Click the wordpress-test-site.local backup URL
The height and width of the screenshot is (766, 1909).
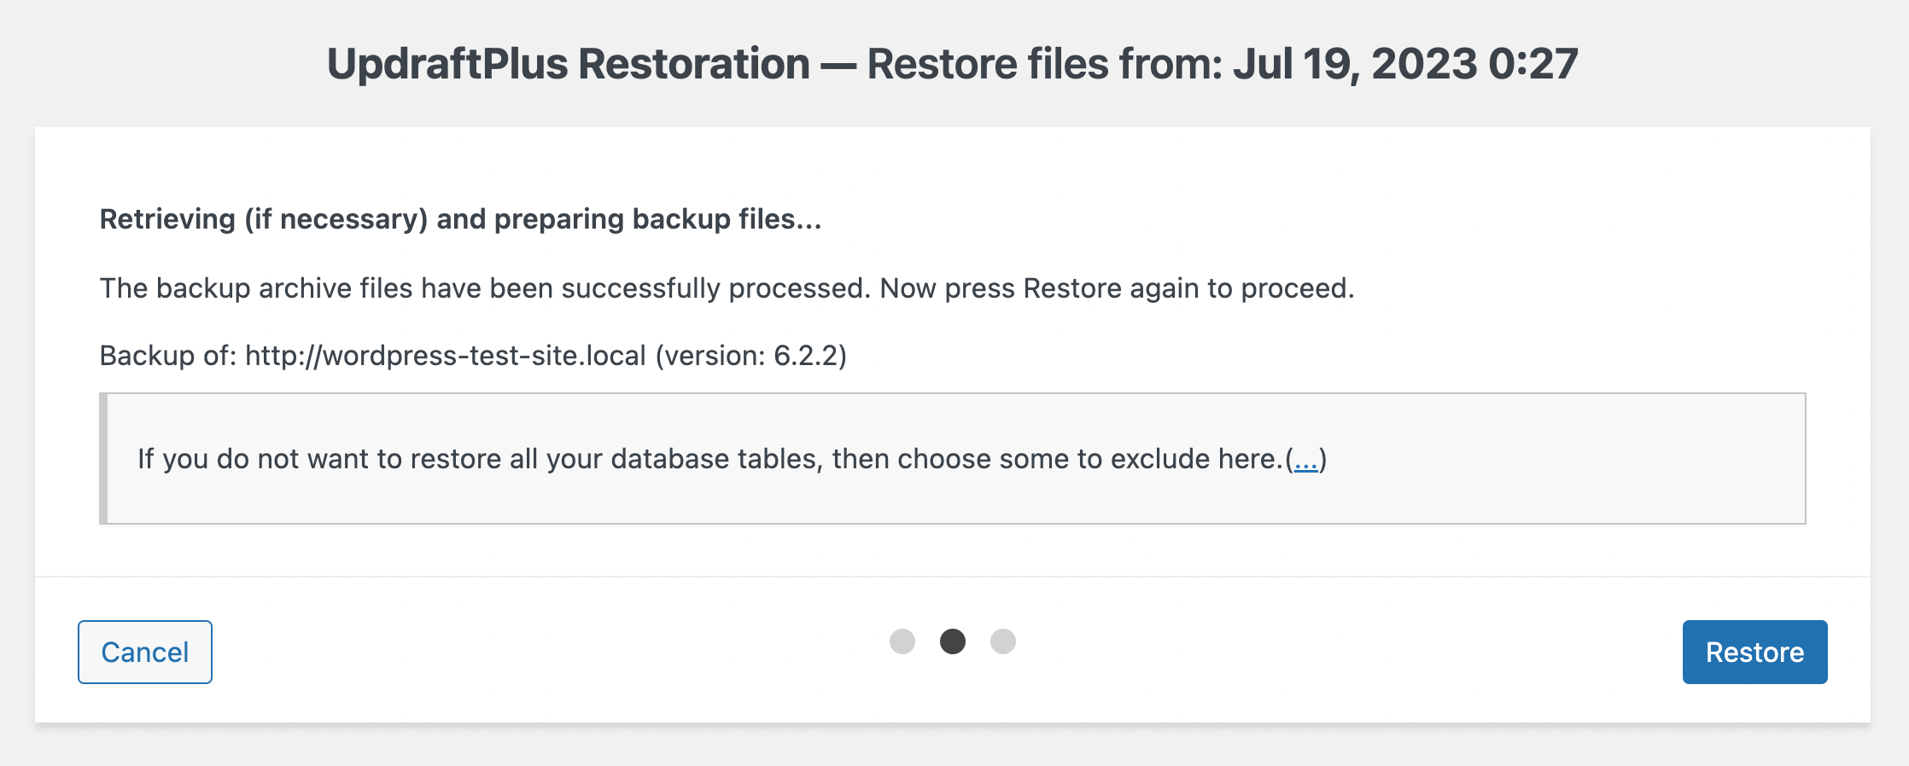coord(444,356)
